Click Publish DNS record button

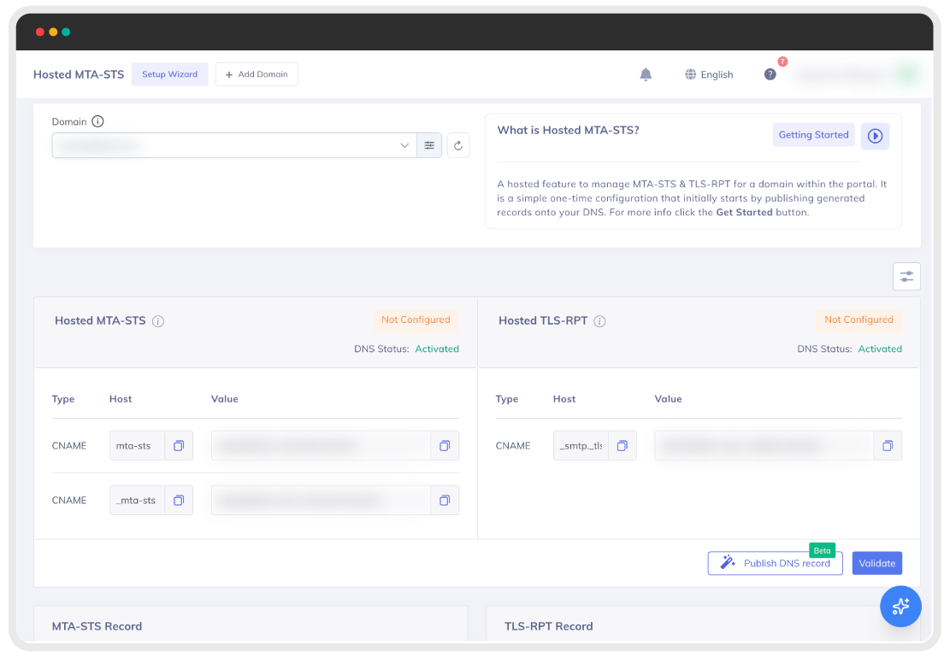(x=775, y=563)
